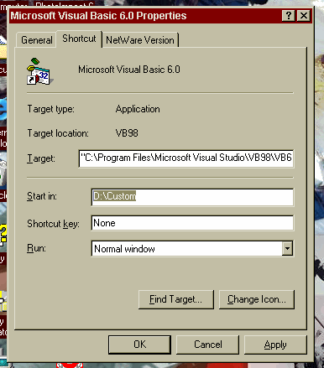The image size is (324, 368).
Task: Click the Target type label
Action: point(51,109)
